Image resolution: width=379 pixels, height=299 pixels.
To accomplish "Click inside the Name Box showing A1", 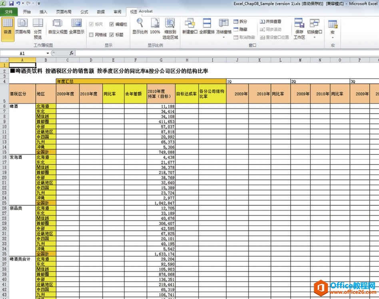I will pos(22,53).
